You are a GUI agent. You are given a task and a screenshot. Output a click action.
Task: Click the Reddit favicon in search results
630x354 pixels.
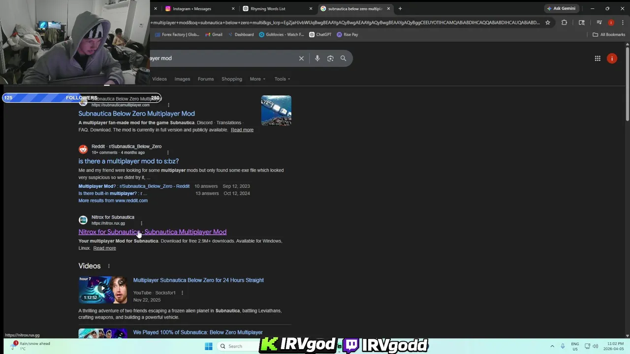[83, 149]
